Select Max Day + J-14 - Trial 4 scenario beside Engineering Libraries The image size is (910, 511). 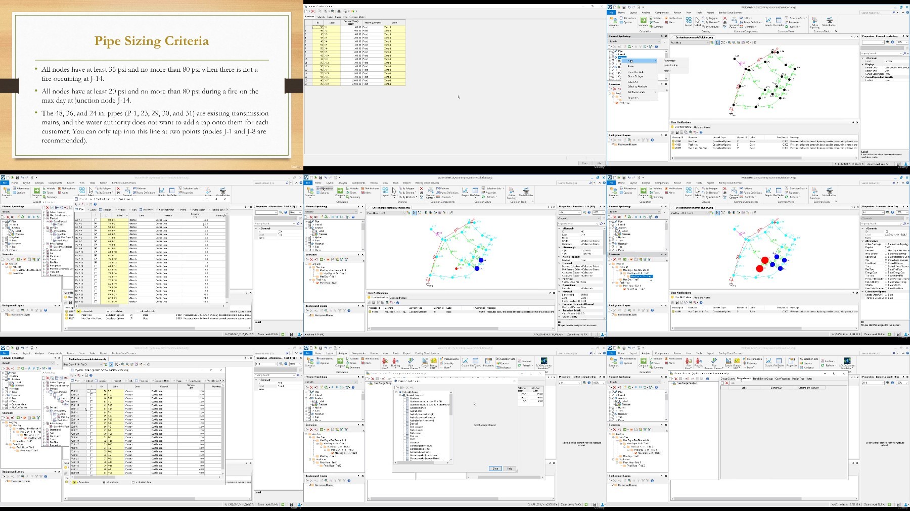[x=346, y=453]
